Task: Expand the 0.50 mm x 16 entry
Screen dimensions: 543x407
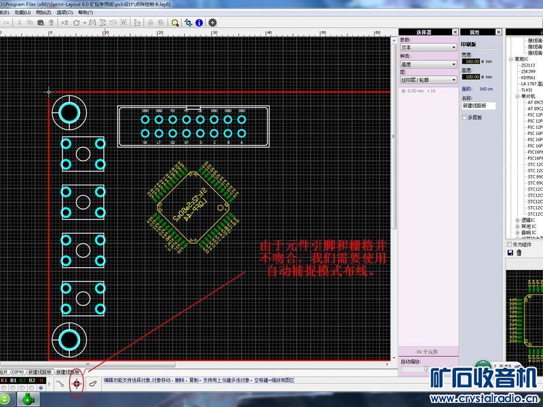Action: pyautogui.click(x=403, y=91)
